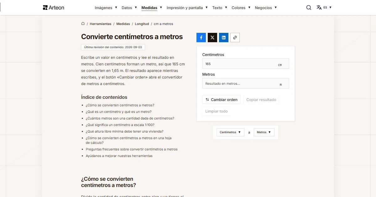Jump to ¿Cómo se convierten centímetros a metros?
This screenshot has width=376, height=197.
click(x=120, y=105)
